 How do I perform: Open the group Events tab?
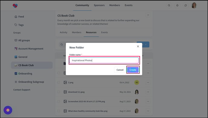(104, 33)
